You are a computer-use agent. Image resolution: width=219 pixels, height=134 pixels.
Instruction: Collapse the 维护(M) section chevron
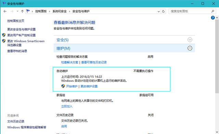click(x=190, y=48)
